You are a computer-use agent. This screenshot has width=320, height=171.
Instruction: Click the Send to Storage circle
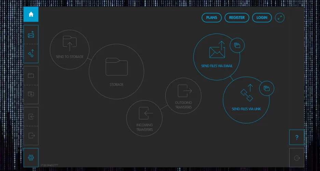pos(70,50)
